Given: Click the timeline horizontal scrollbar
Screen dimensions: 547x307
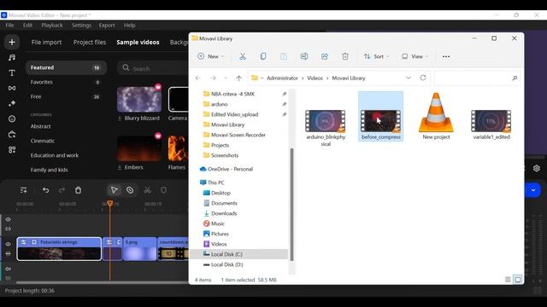Looking at the screenshot, I should click(103, 282).
